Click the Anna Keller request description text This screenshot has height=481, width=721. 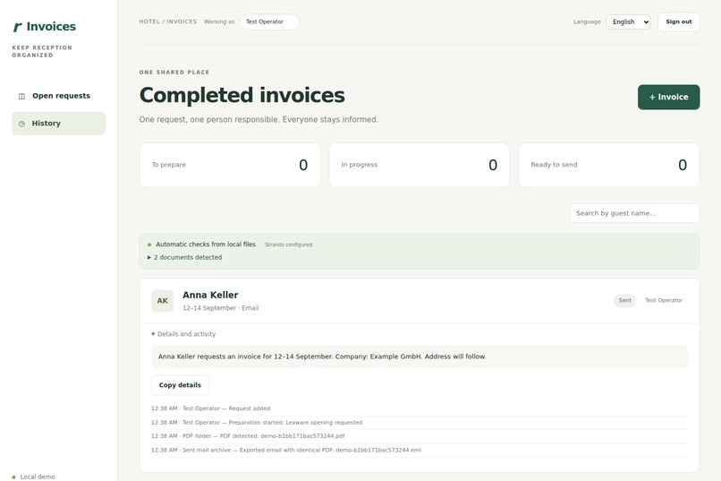pyautogui.click(x=322, y=356)
